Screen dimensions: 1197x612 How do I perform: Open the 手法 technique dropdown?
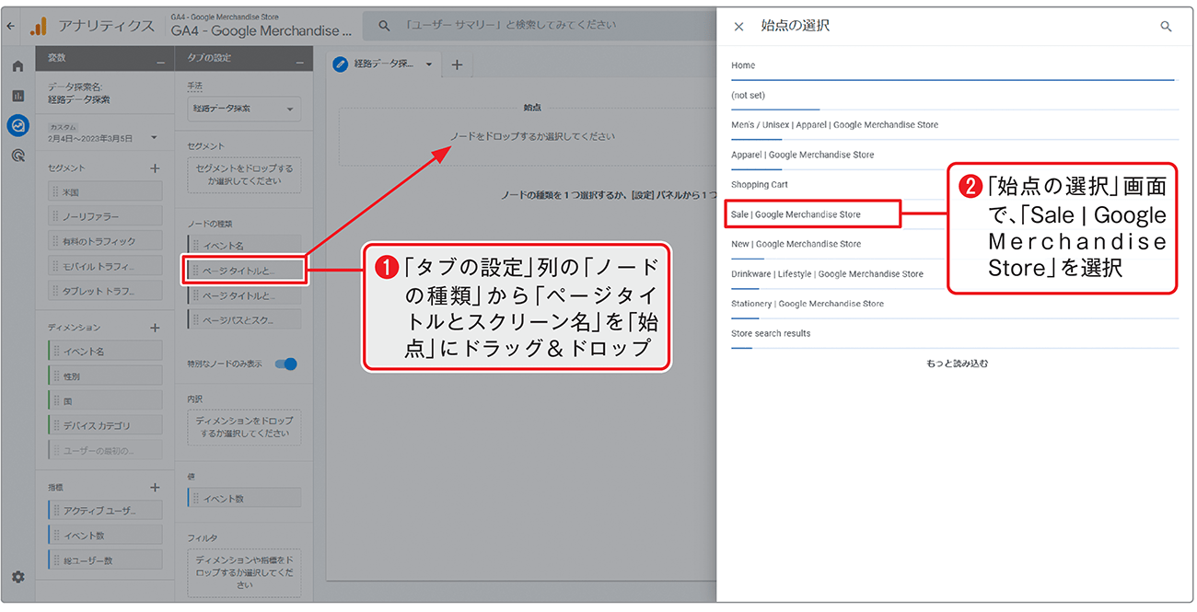point(244,109)
